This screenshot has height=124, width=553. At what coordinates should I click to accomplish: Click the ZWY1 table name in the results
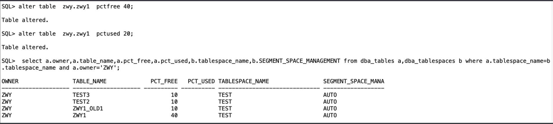(79, 115)
